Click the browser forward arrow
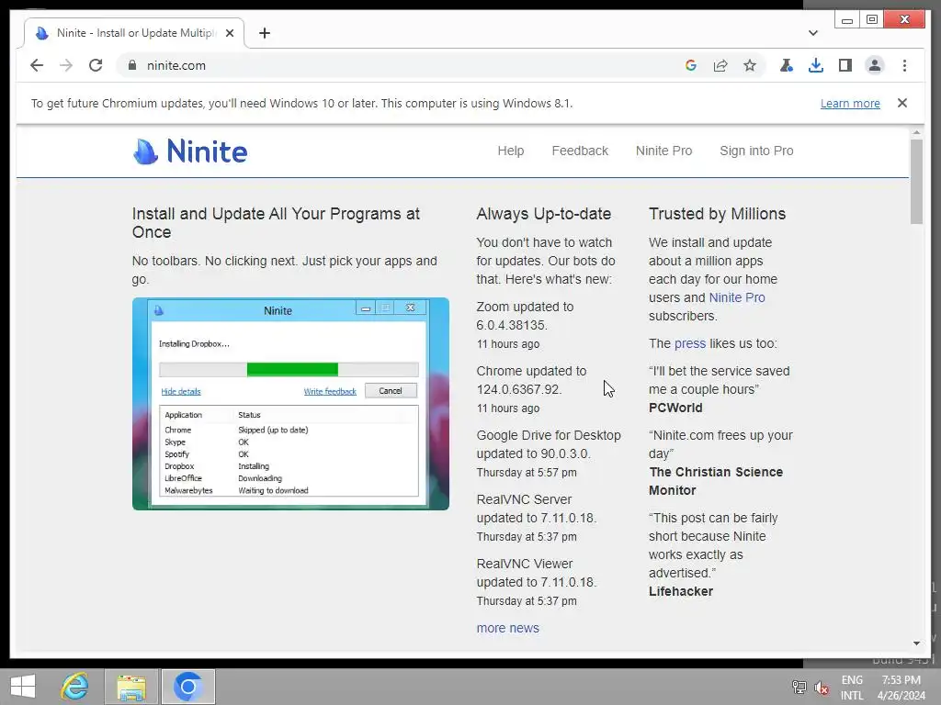941x705 pixels. tap(66, 65)
